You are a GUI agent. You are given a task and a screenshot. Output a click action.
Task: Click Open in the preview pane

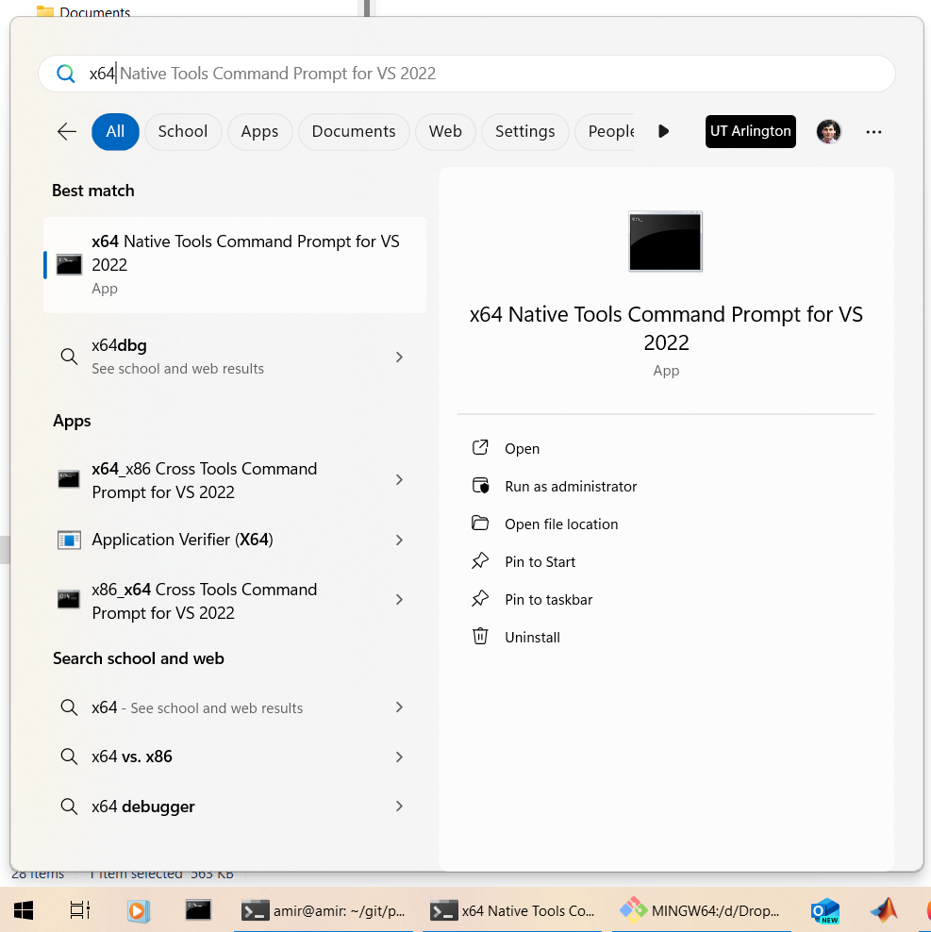522,449
